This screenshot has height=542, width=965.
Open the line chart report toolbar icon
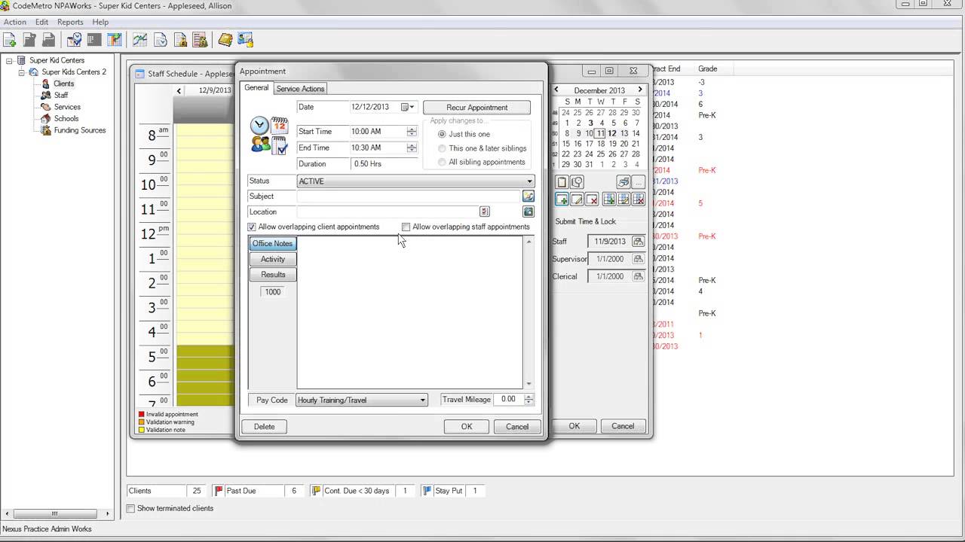click(x=140, y=40)
